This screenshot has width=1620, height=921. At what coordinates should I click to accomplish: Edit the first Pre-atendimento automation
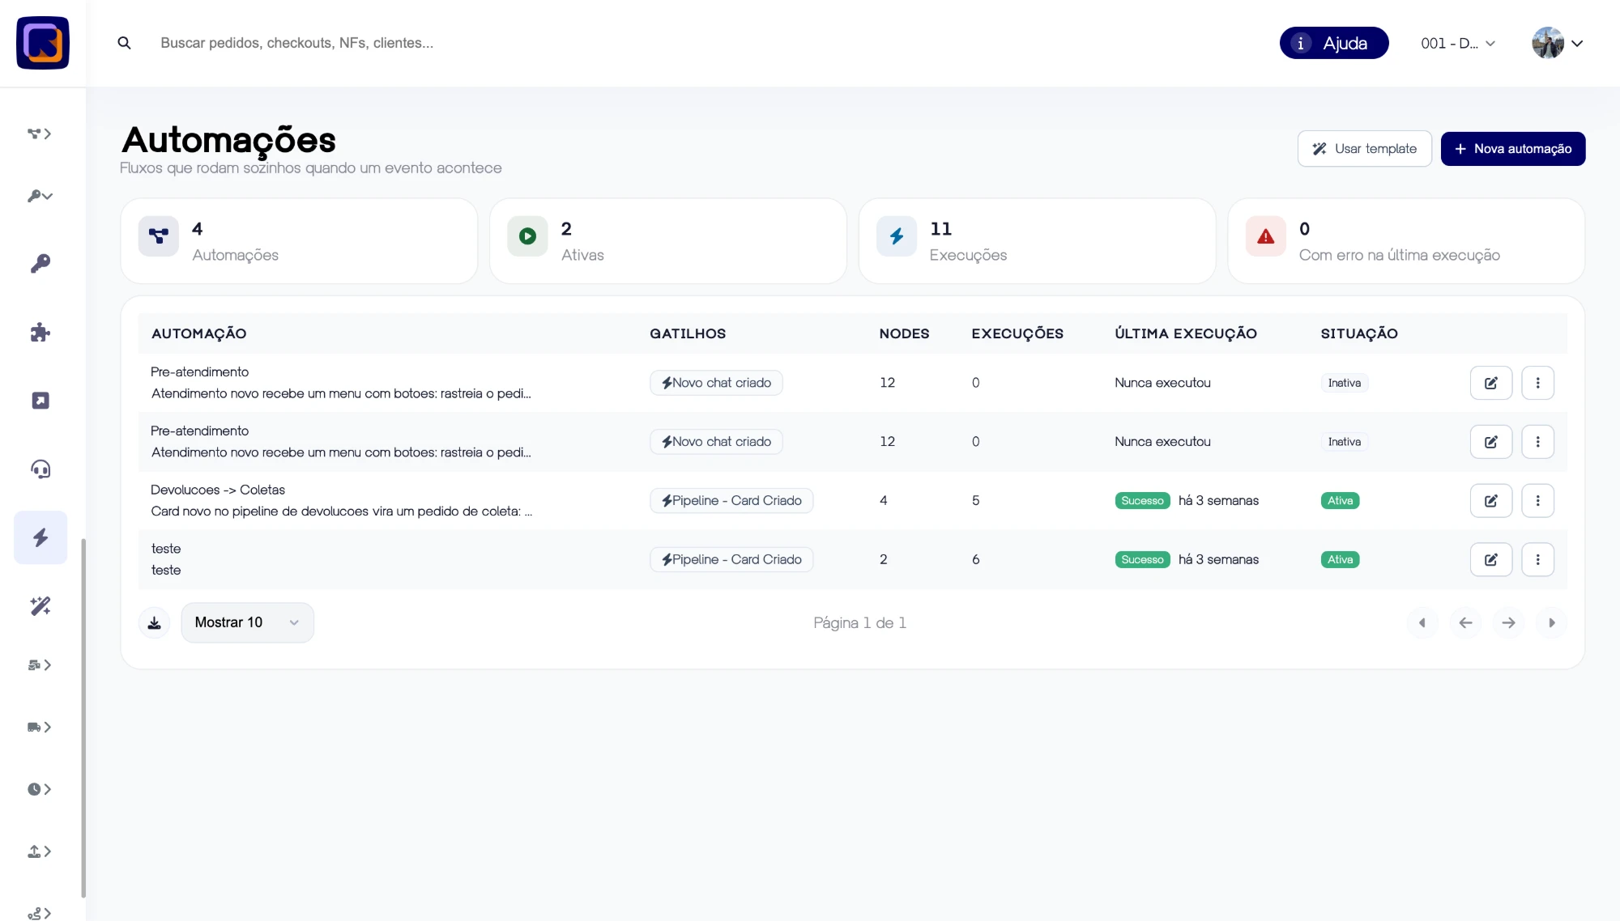tap(1490, 383)
